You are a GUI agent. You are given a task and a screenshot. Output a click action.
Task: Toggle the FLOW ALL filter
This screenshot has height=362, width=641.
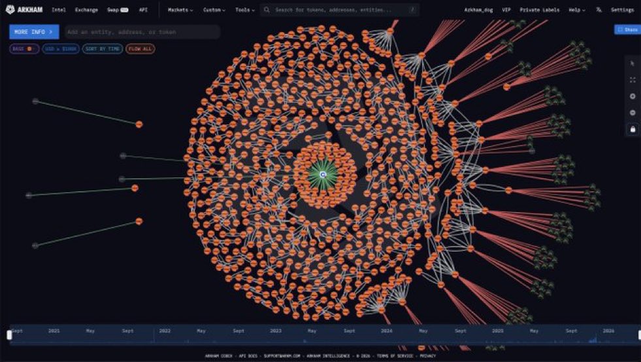140,49
